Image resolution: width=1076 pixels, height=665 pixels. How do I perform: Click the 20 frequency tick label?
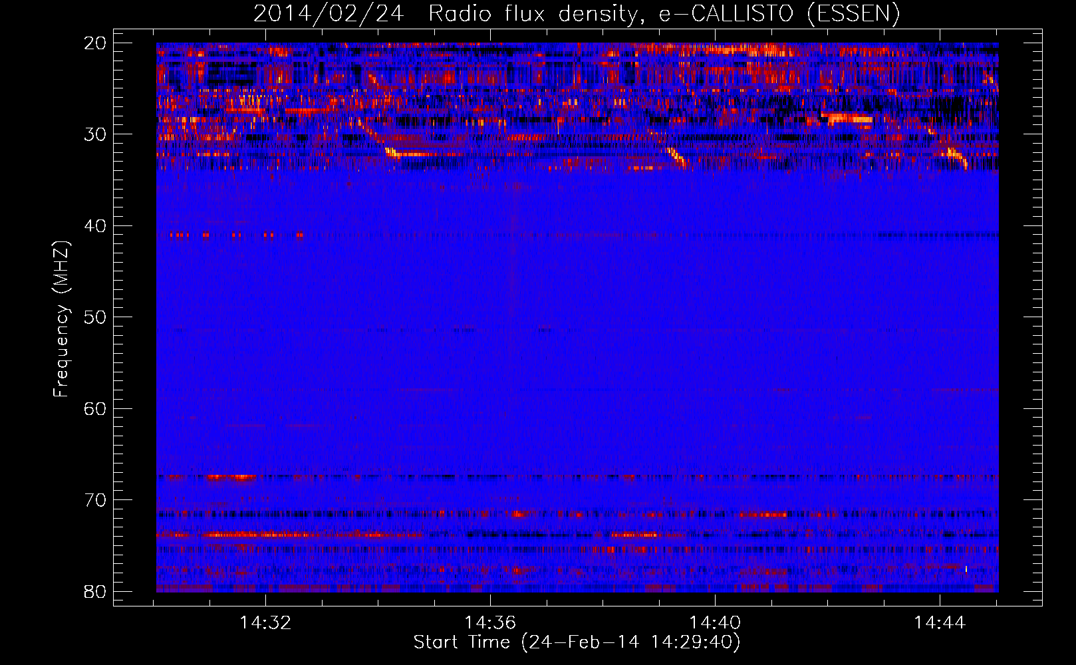[95, 43]
